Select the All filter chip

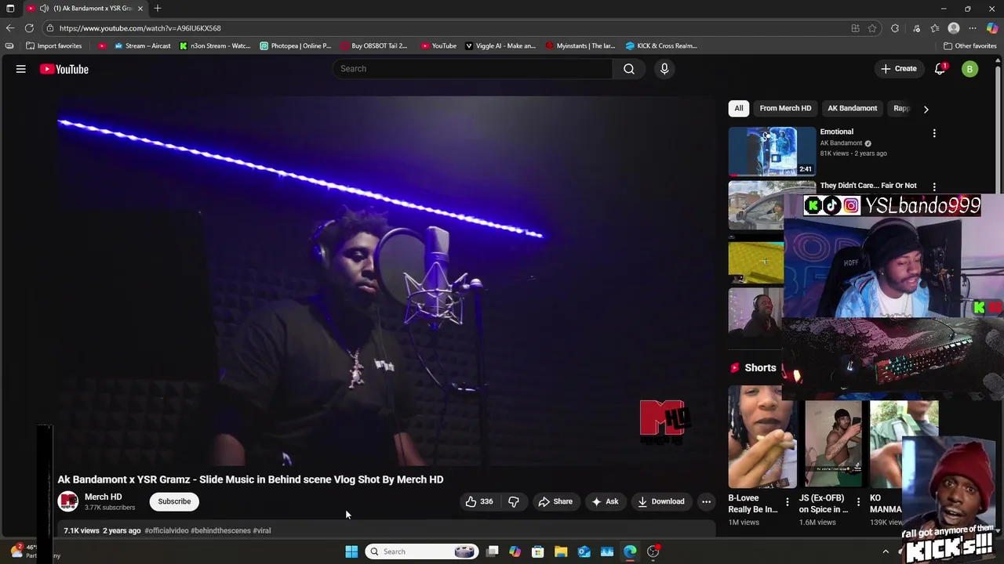pyautogui.click(x=738, y=108)
